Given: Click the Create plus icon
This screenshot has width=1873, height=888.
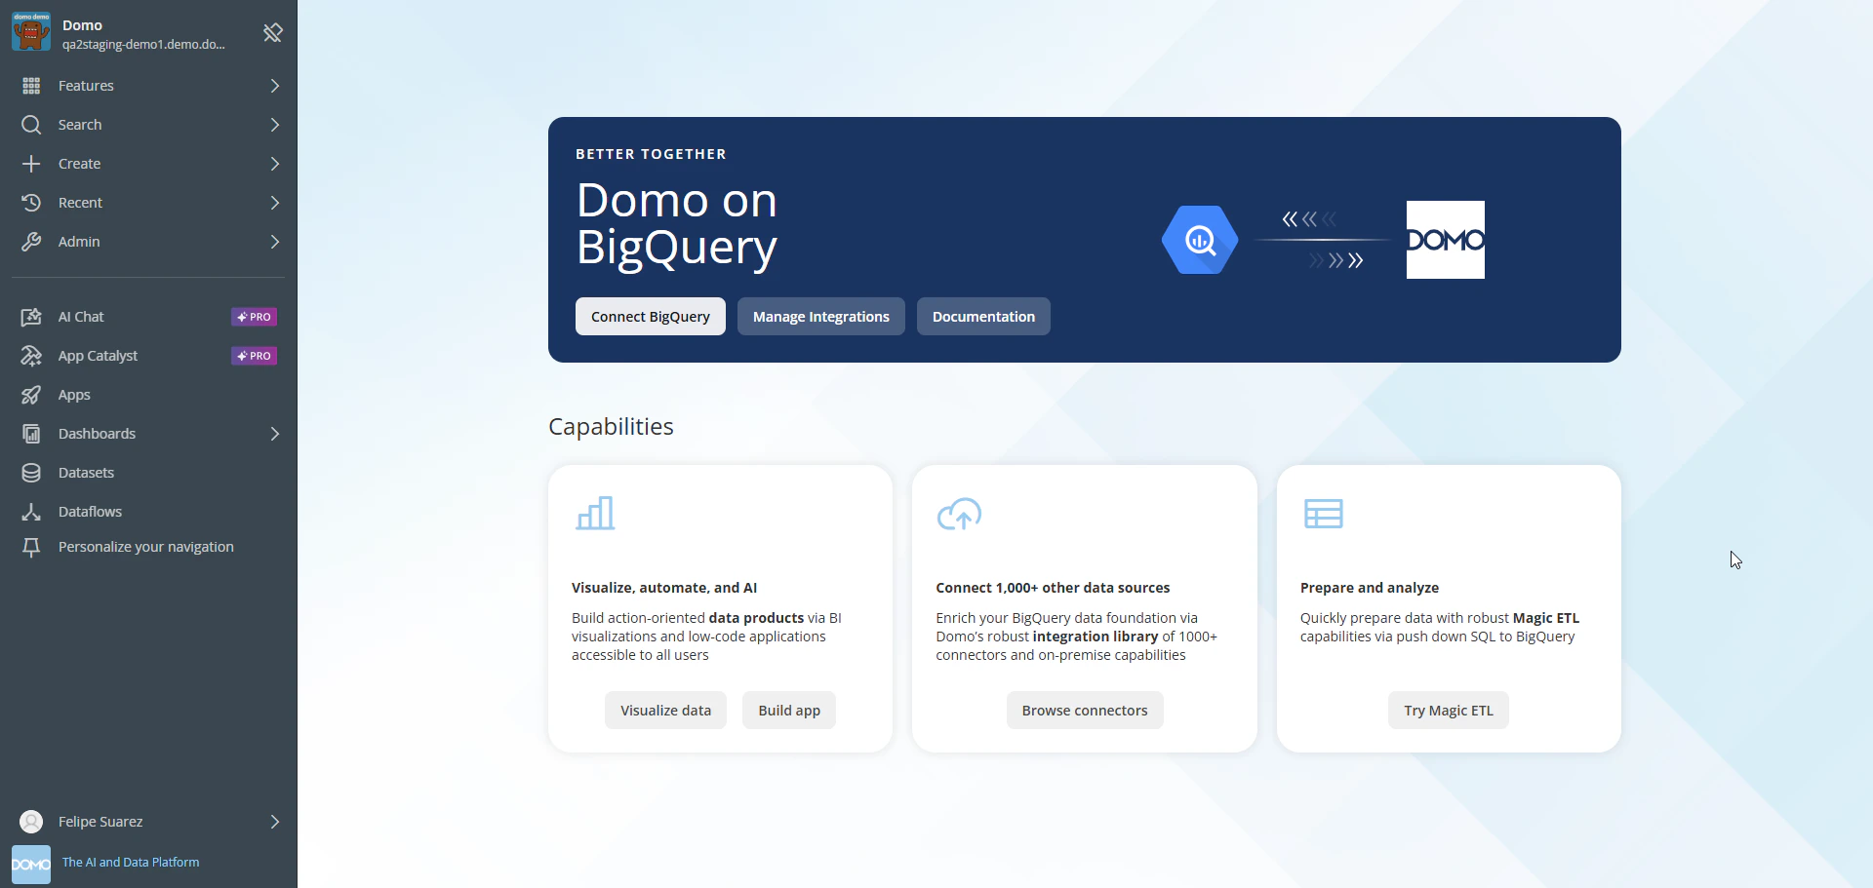Looking at the screenshot, I should 31,164.
